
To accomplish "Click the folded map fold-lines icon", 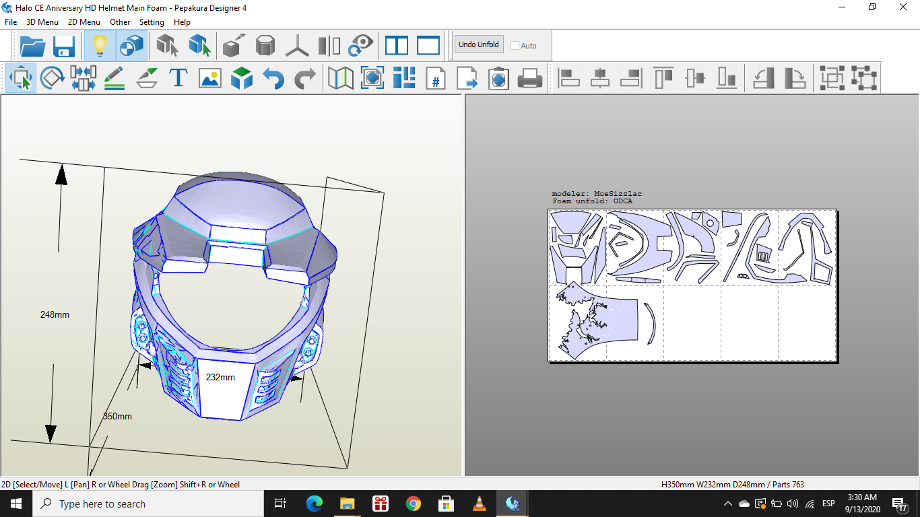I will (341, 78).
